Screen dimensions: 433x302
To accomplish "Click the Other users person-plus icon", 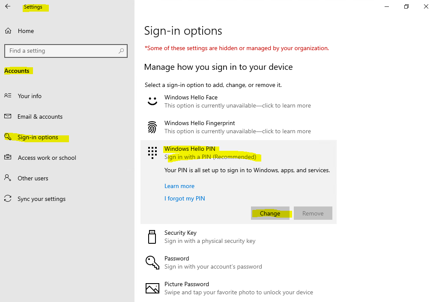I will pyautogui.click(x=8, y=178).
